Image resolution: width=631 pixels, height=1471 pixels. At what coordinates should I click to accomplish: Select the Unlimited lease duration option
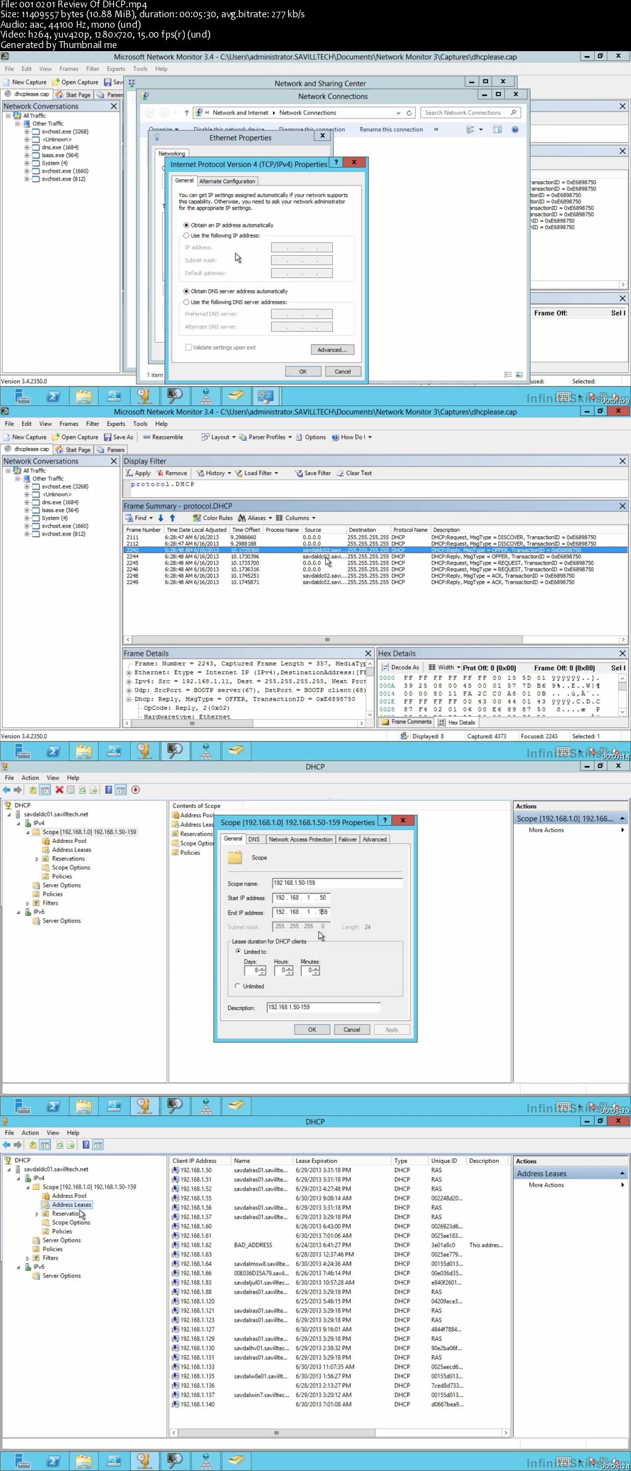pos(238,986)
